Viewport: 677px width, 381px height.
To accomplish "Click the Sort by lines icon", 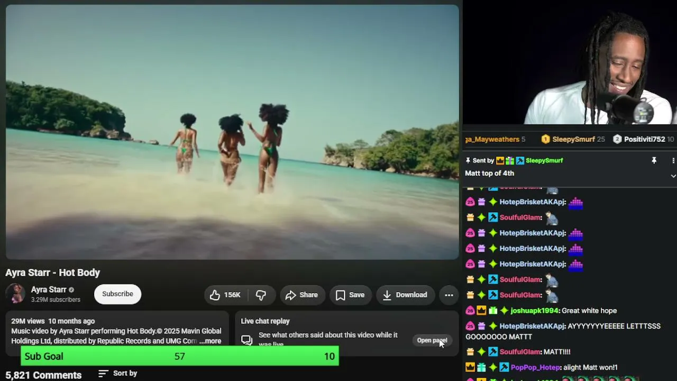I will [x=103, y=374].
